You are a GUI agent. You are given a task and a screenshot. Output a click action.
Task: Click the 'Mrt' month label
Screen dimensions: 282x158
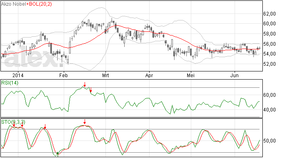(105, 75)
